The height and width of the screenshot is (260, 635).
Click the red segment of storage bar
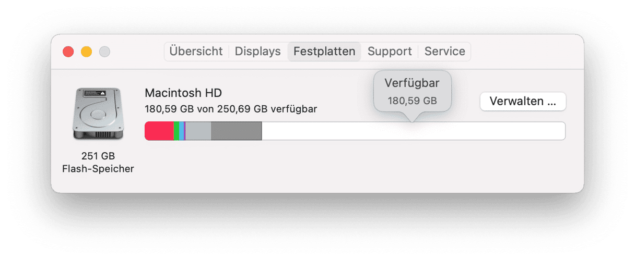click(159, 131)
